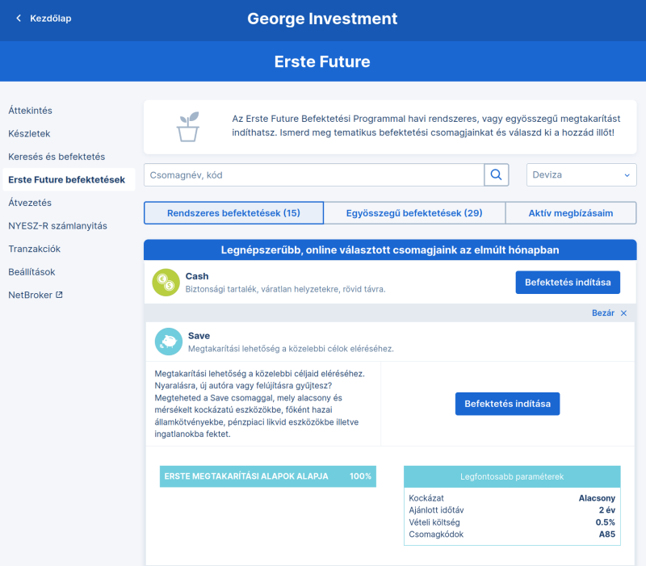The height and width of the screenshot is (566, 646).
Task: Click the Legfontosabb paraméterek header
Action: (512, 476)
